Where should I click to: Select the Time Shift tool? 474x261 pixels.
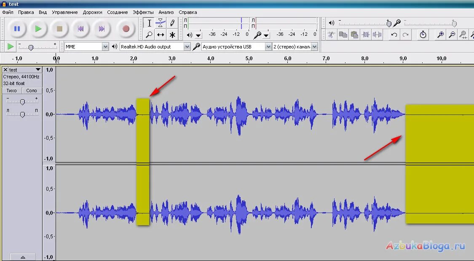(161, 35)
